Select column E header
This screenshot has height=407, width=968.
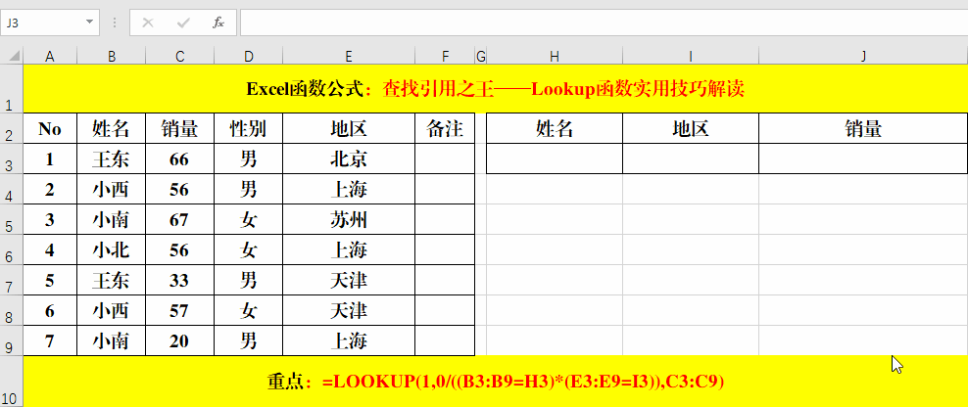(349, 56)
